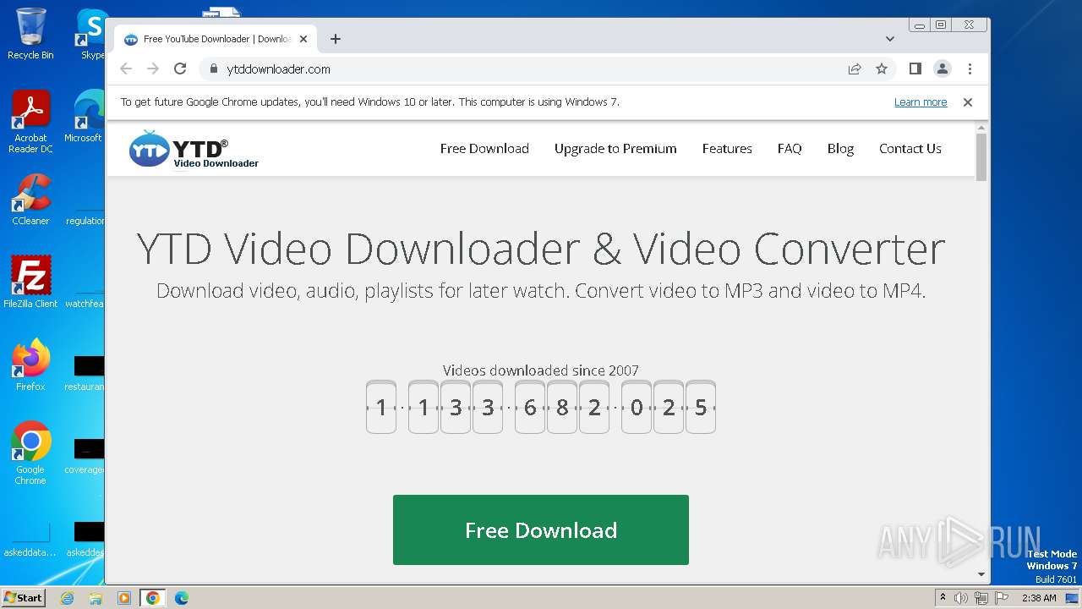Open the Action Center flag icon
Image resolution: width=1082 pixels, height=609 pixels.
[1001, 598]
